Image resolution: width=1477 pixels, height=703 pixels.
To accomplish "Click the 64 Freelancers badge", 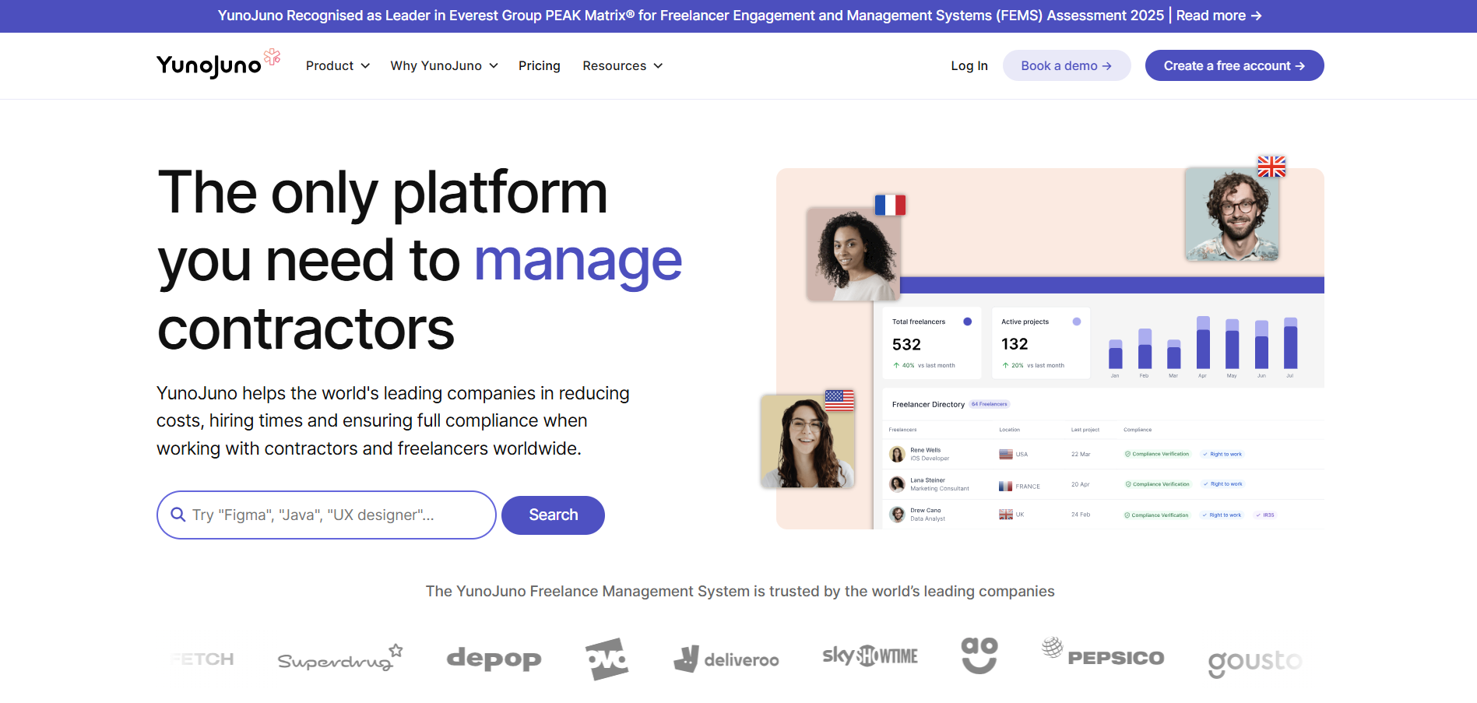I will pos(990,404).
